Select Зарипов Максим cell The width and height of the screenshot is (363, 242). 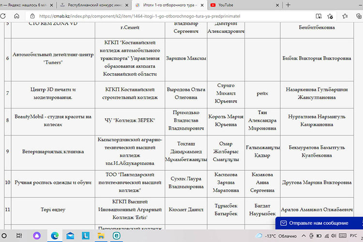186,59
